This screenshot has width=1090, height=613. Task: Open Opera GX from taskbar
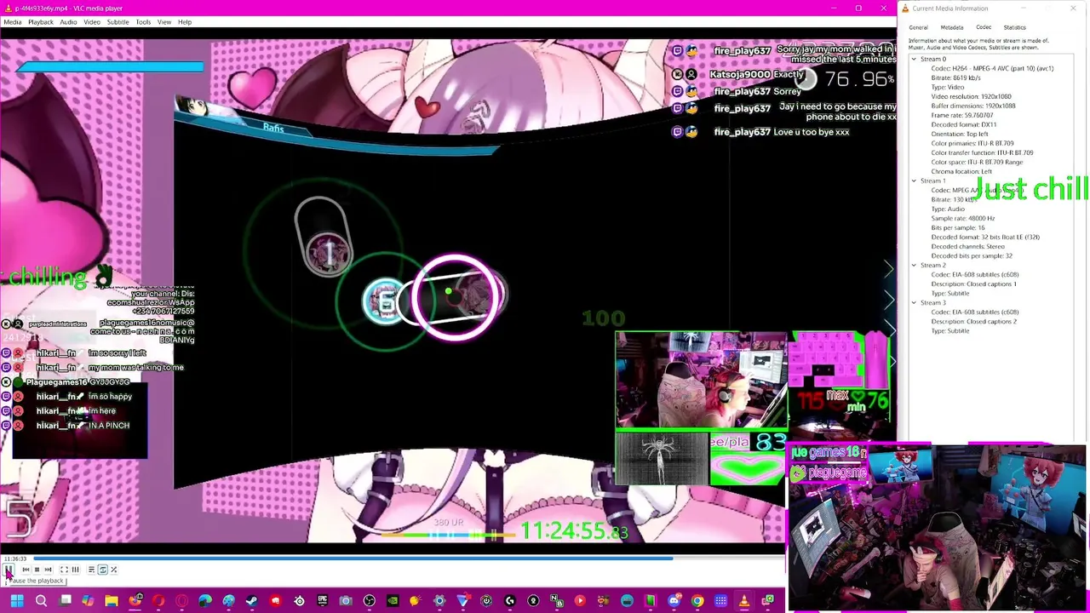(x=181, y=601)
